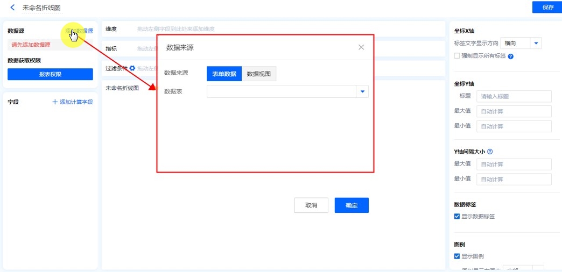
Task: Click the Y-axis 标题 input field
Action: pyautogui.click(x=514, y=97)
